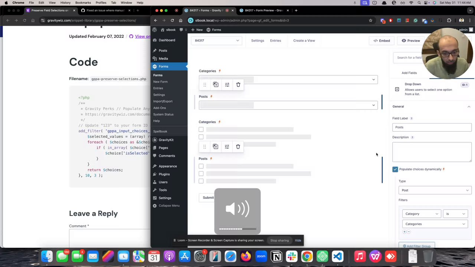Click the WordPress logo in admin bar

[x=155, y=30]
